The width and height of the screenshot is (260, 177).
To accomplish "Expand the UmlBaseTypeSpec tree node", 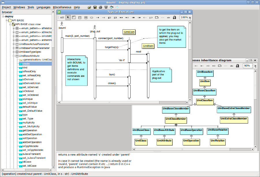I will (14, 52).
